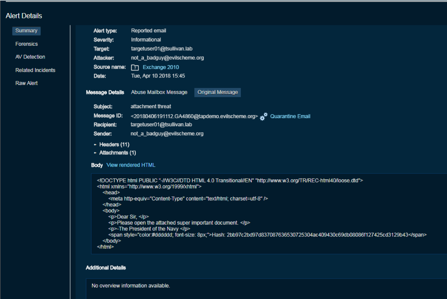
Task: Expand the Headers (11) section
Action: click(114, 144)
